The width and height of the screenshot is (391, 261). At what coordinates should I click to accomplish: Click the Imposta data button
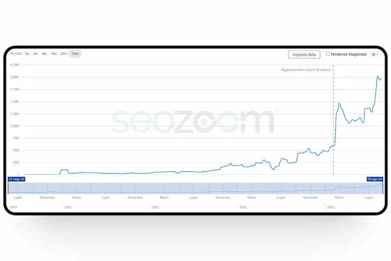(x=304, y=54)
